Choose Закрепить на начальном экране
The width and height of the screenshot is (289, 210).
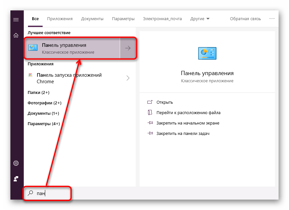187,123
